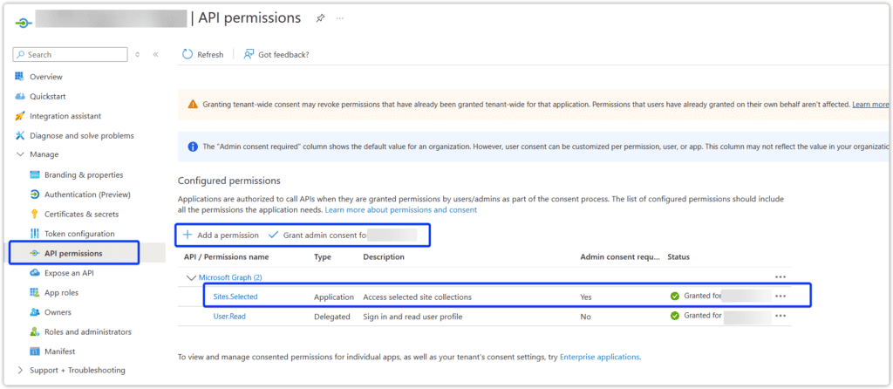Pin the API permissions page

coord(320,18)
